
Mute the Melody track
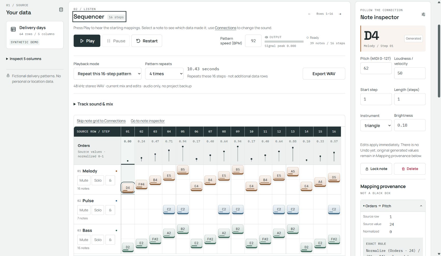click(x=84, y=180)
